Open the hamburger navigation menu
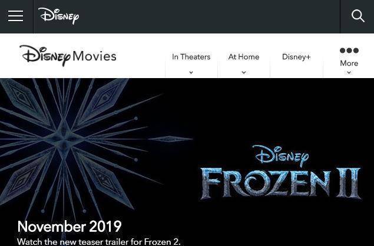Screen dimensions: 374x246 (x=16, y=16)
